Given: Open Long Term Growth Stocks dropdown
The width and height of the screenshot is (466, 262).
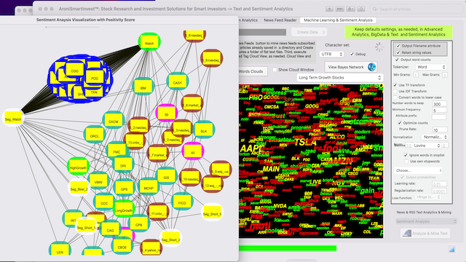Looking at the screenshot, I should (x=340, y=78).
